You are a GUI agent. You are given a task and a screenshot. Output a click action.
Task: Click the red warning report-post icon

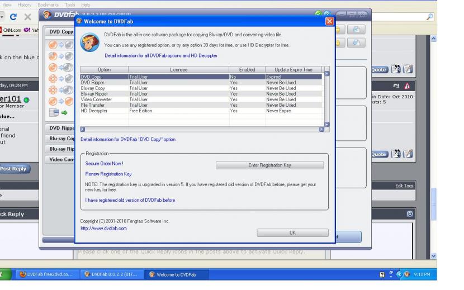407,85
